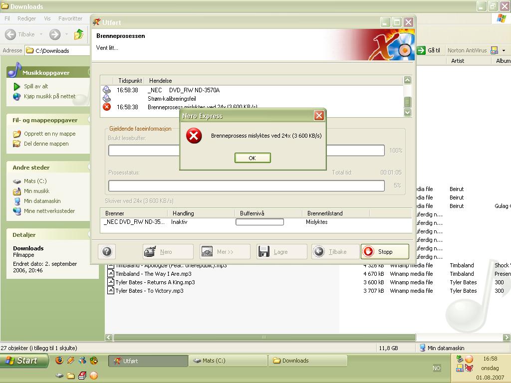Click the Mer >> button
This screenshot has height=383, width=511.
[x=225, y=252]
